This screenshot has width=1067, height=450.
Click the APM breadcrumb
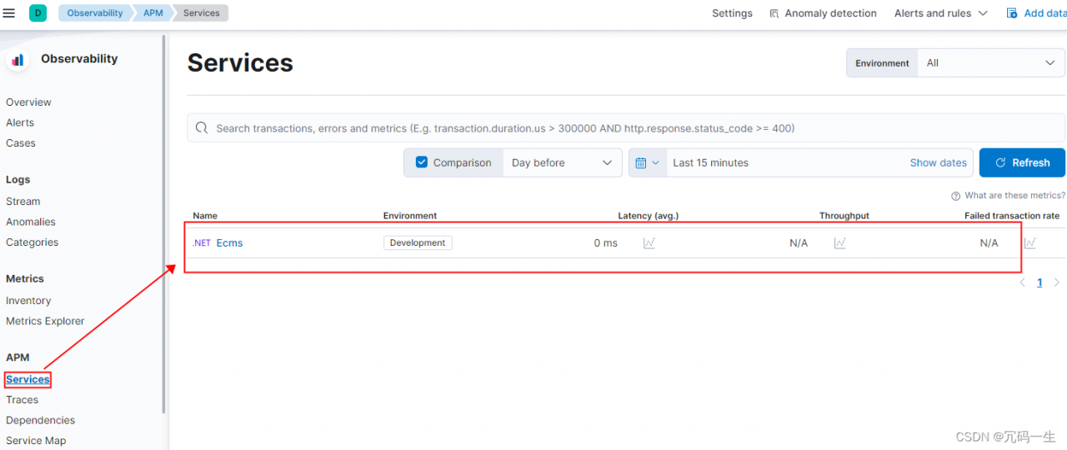pyautogui.click(x=153, y=13)
